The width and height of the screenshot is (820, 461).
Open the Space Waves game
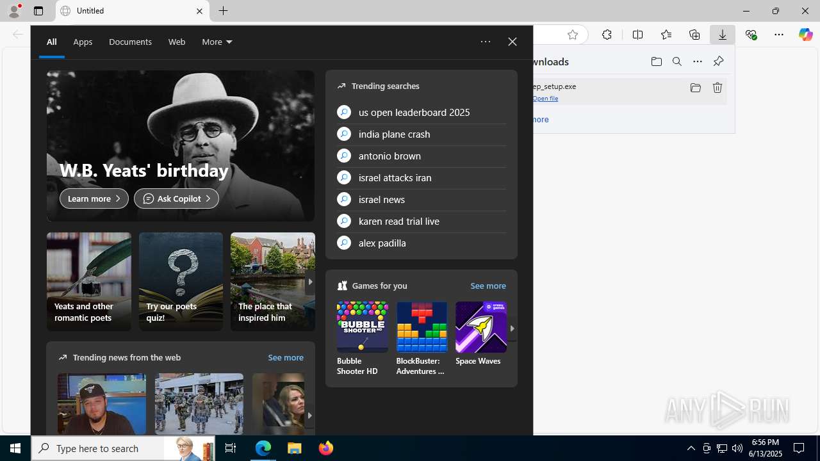pos(481,334)
